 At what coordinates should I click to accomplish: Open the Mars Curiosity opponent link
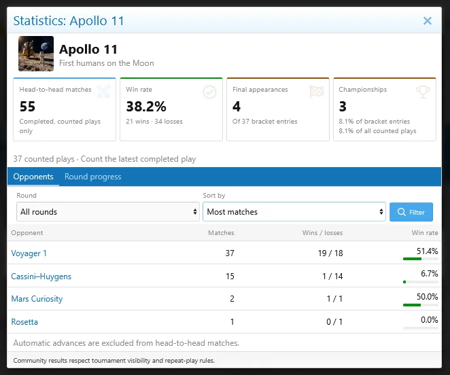(37, 299)
